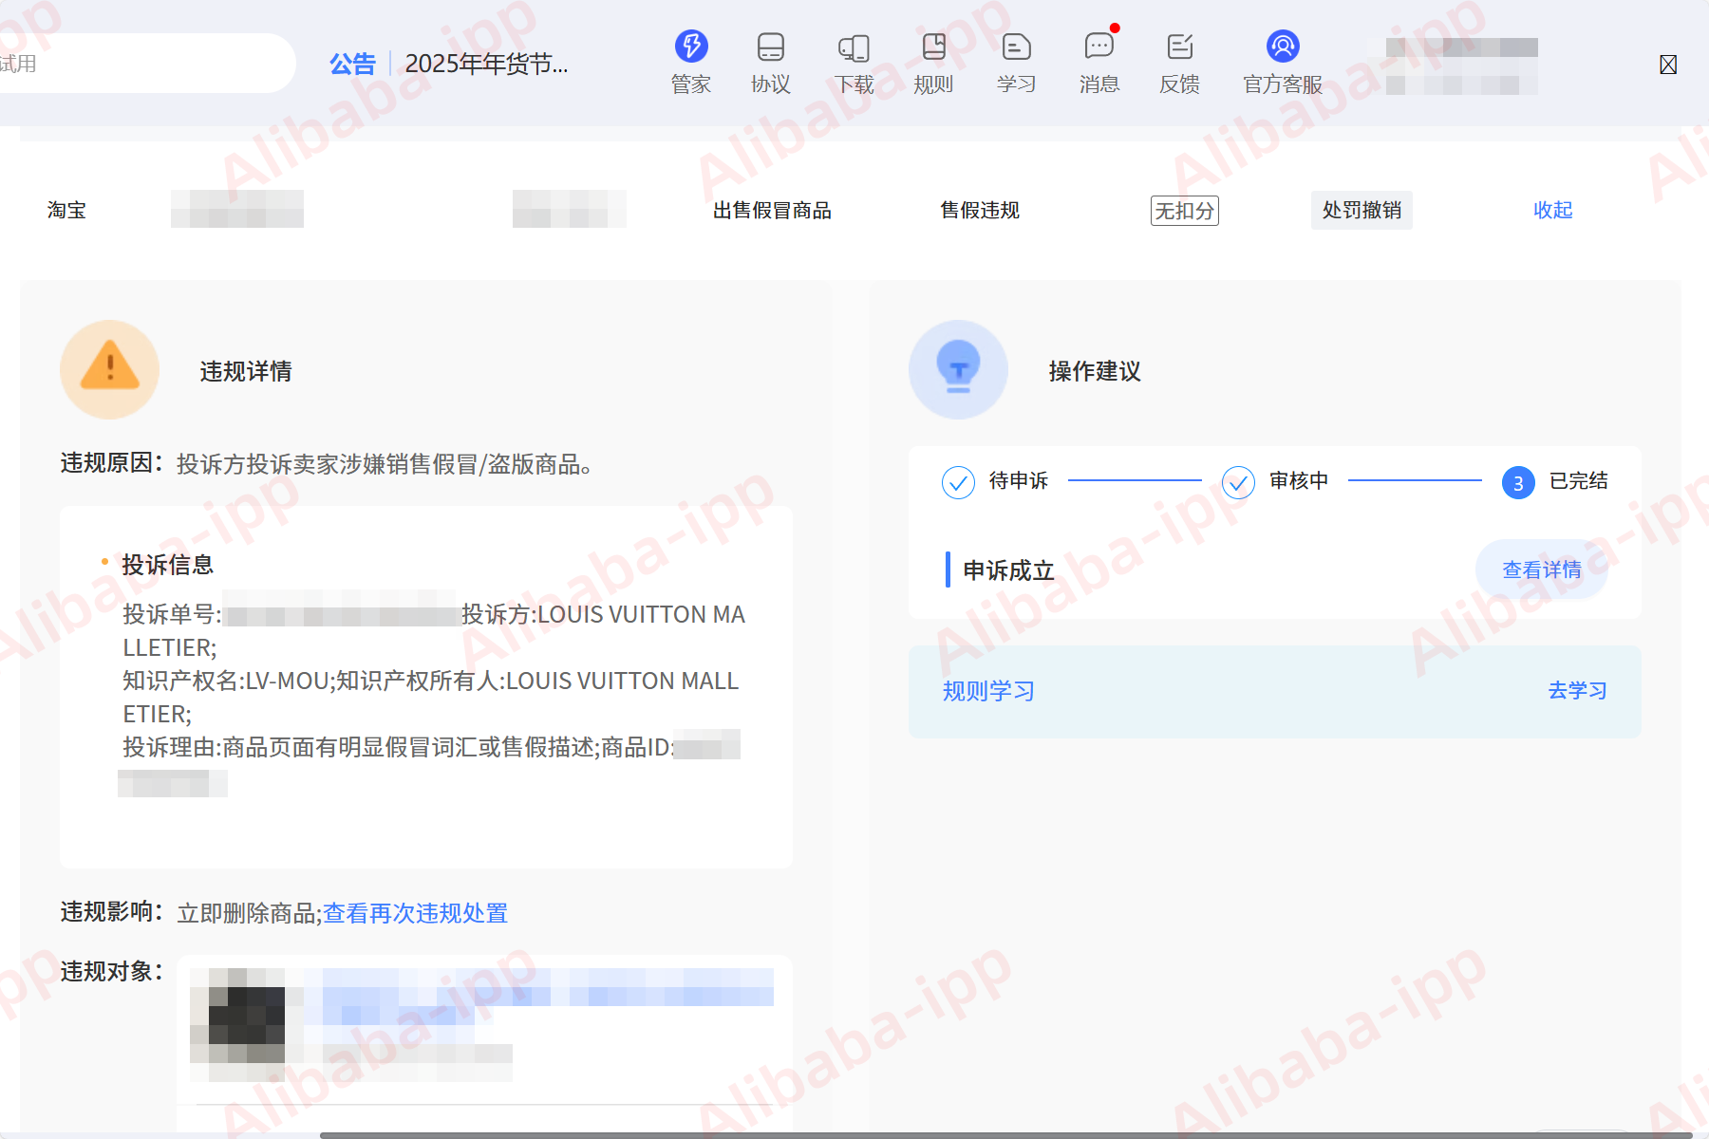1709x1139 pixels.
Task: Open the blurred product thumbnail under 违规对象
Action: click(x=237, y=1024)
